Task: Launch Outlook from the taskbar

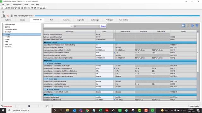Action: click(74, 110)
